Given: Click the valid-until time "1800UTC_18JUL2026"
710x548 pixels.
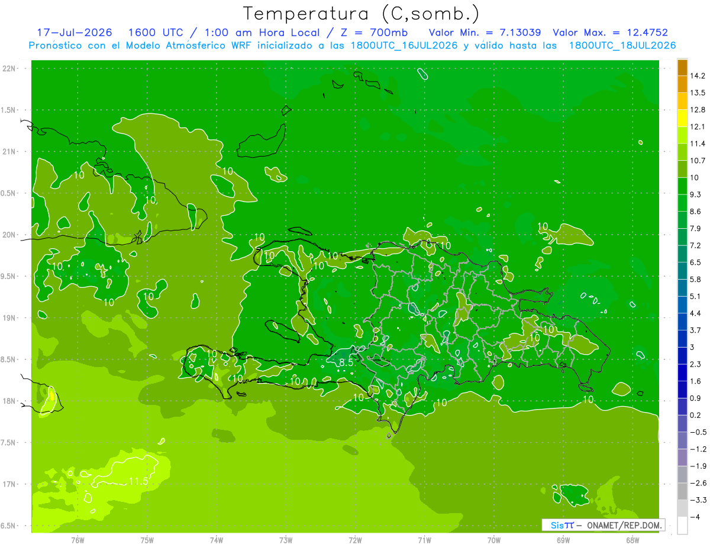Looking at the screenshot, I should [x=622, y=46].
